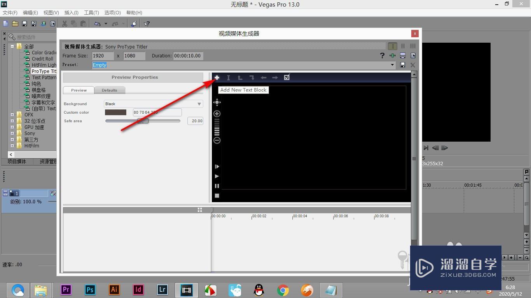
Task: Click the Frame Size width field 1920
Action: click(x=103, y=55)
